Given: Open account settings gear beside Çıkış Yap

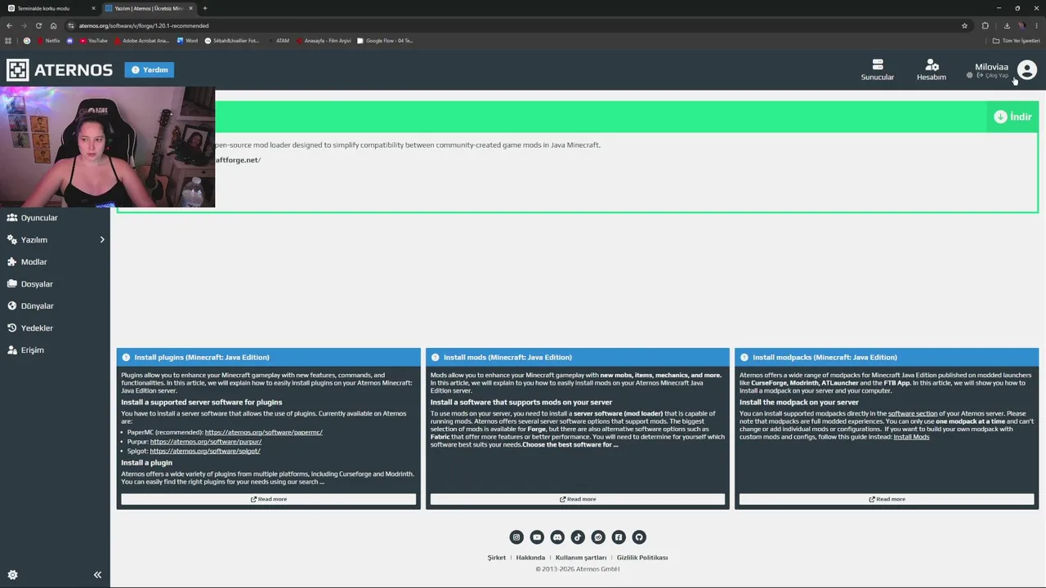Looking at the screenshot, I should tap(970, 75).
